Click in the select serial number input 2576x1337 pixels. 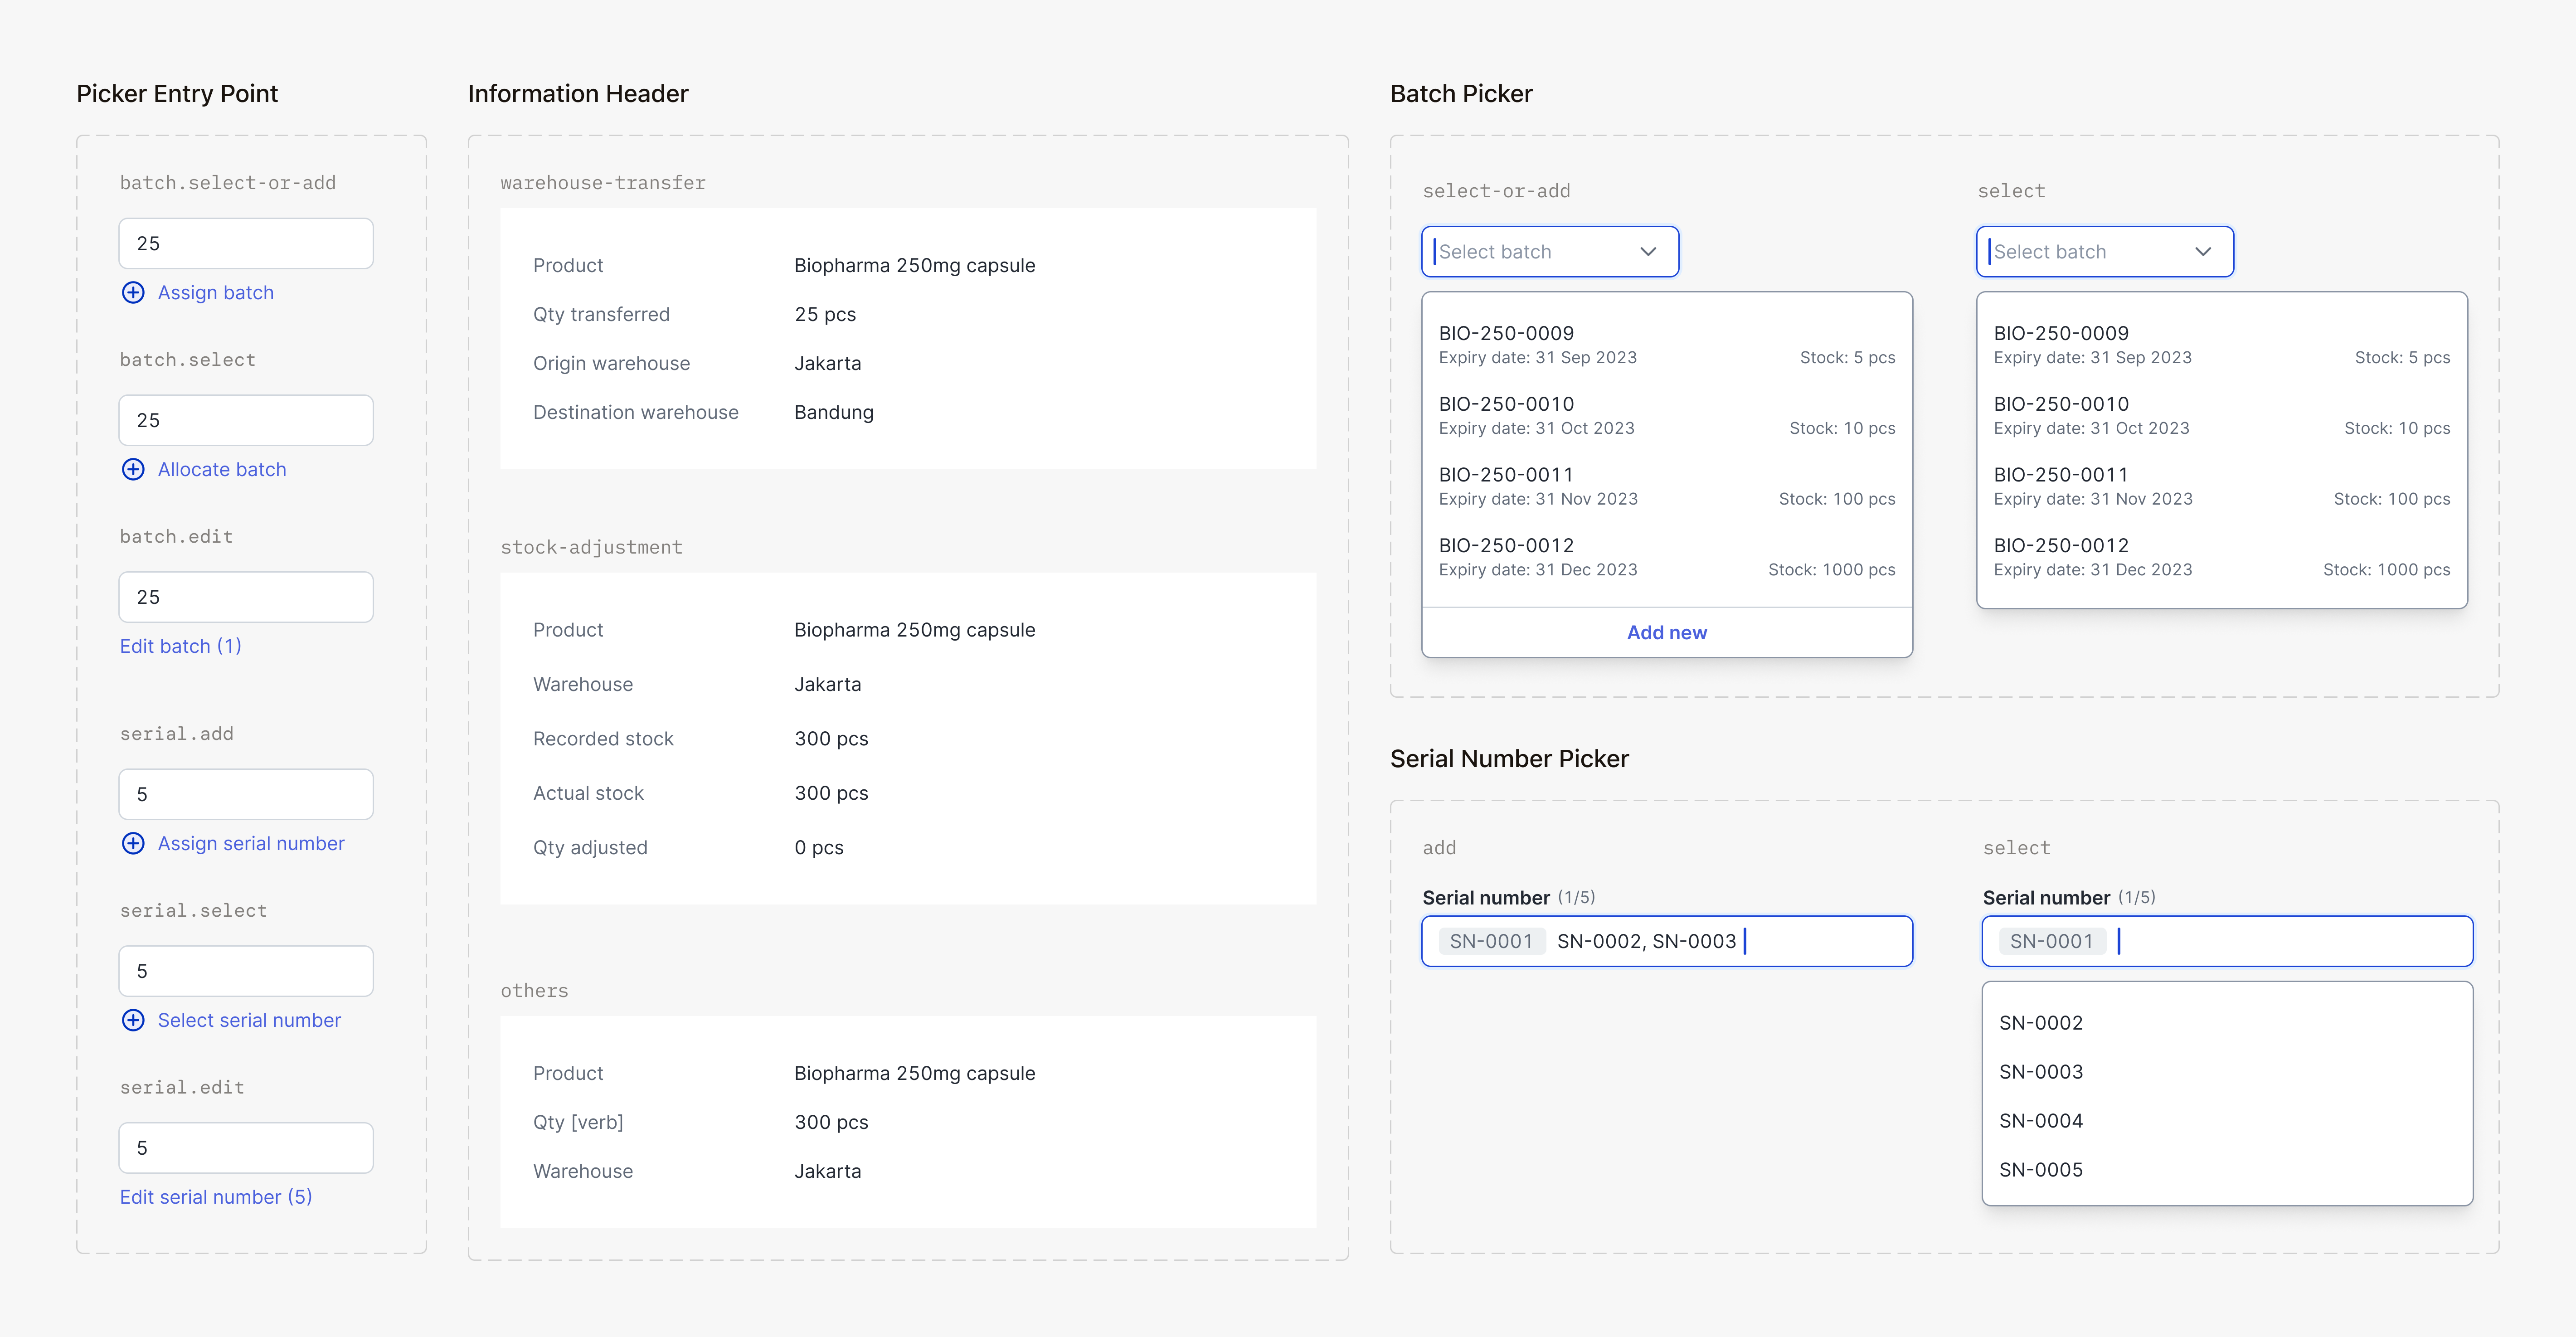click(x=2227, y=941)
